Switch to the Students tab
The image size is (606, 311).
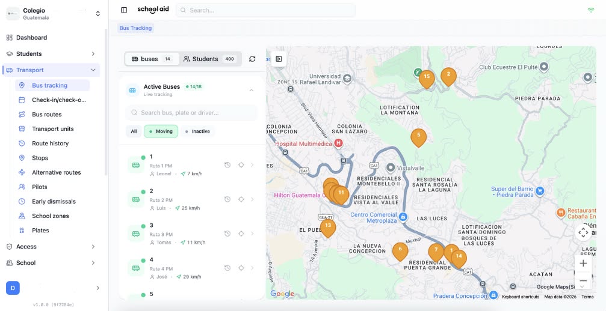(209, 59)
